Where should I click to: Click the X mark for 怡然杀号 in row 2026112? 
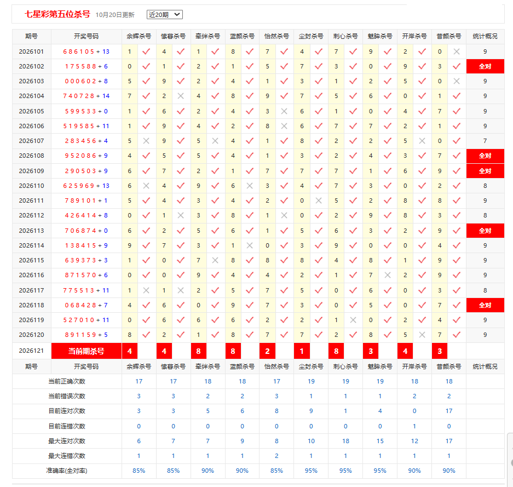click(x=284, y=215)
